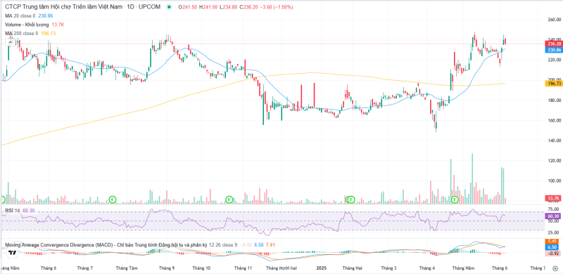Click the Tháng 6 label near the left edge
Image resolution: width=563 pixels, height=274 pixels.
coord(49,268)
